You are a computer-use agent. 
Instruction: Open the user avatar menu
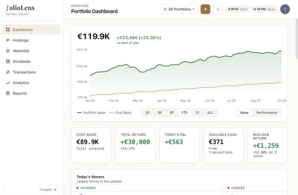coord(285,9)
